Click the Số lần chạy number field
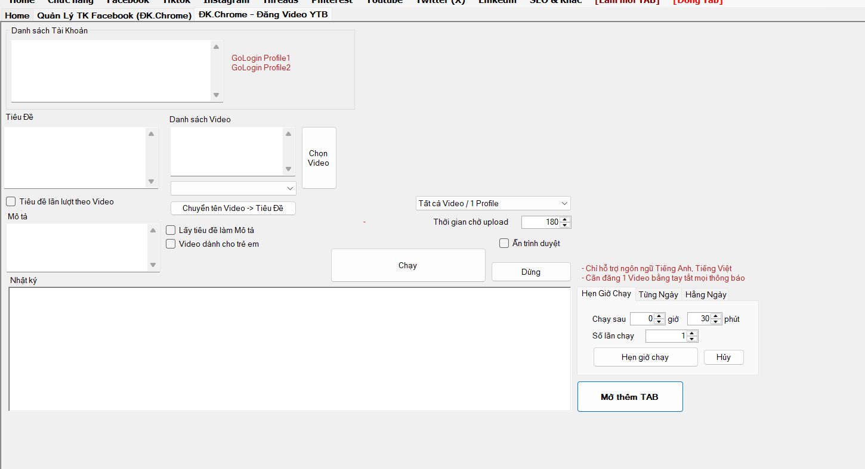865x469 pixels. [x=666, y=336]
